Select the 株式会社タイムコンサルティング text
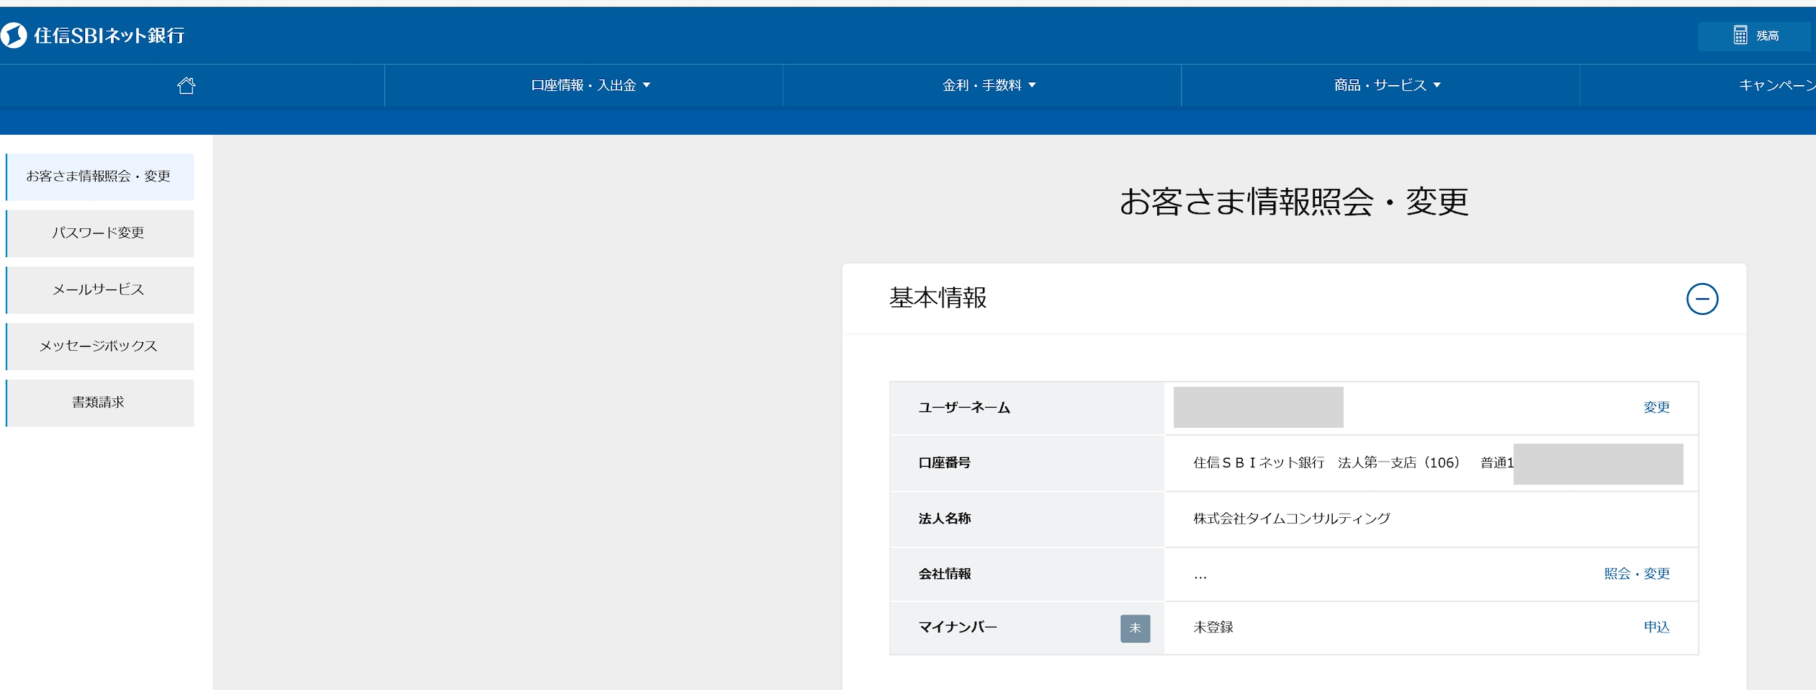The width and height of the screenshot is (1816, 690). 1292,519
